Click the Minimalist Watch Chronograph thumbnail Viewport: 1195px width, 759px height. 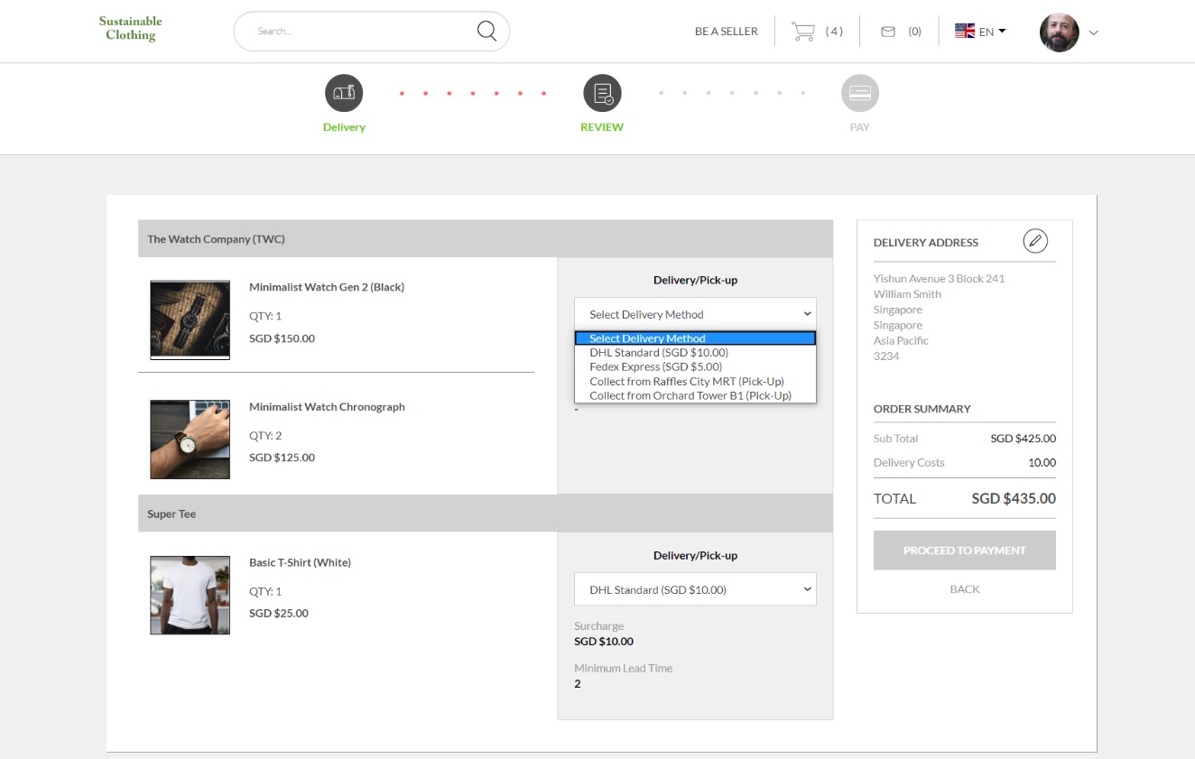point(190,440)
